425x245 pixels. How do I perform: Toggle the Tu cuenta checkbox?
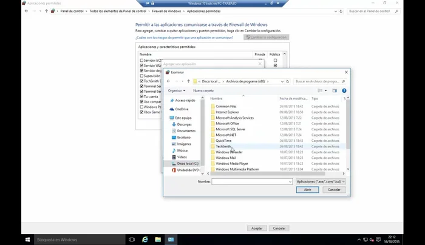[141, 96]
